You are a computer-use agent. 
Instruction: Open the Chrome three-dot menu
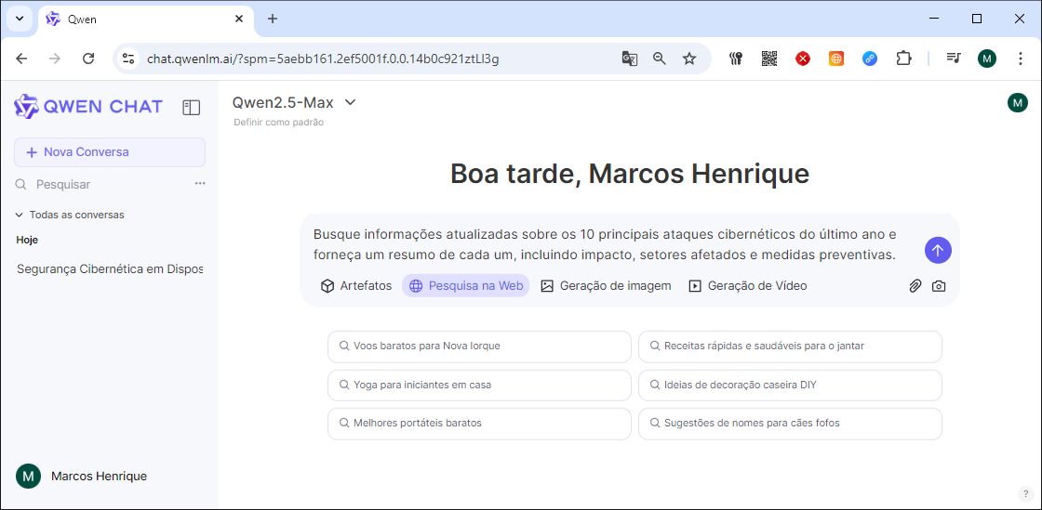(x=1021, y=59)
